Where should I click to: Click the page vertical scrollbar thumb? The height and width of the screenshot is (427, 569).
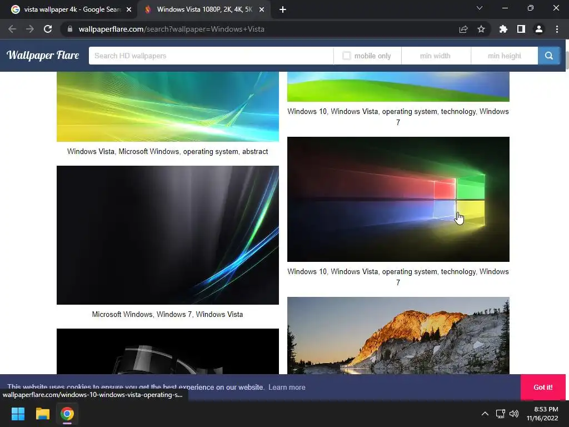click(x=567, y=60)
